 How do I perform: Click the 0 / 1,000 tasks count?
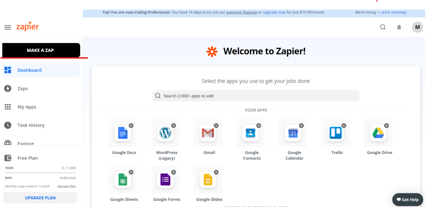69,168
